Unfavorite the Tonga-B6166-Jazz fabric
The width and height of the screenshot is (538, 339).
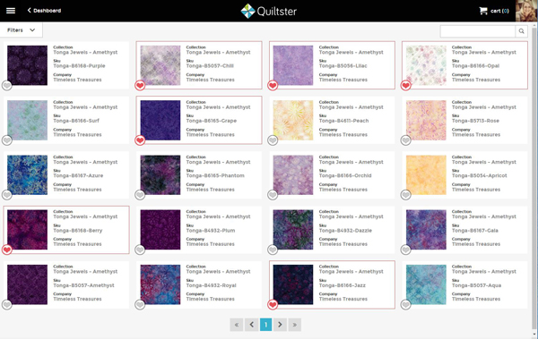pos(273,304)
